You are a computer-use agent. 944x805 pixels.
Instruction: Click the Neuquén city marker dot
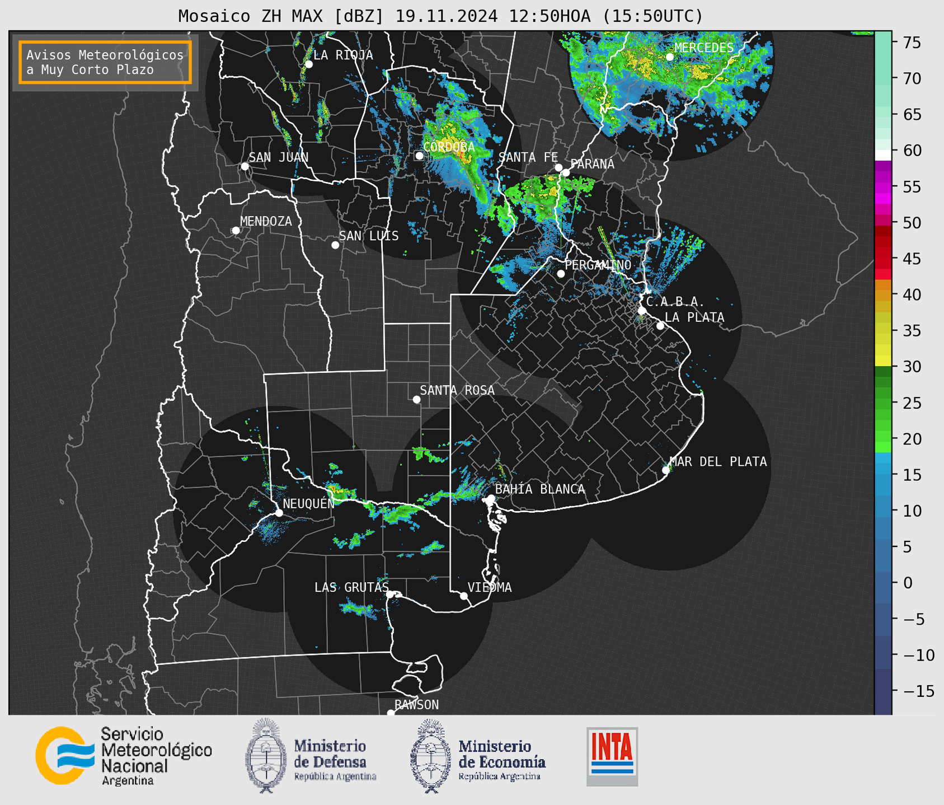coord(279,513)
